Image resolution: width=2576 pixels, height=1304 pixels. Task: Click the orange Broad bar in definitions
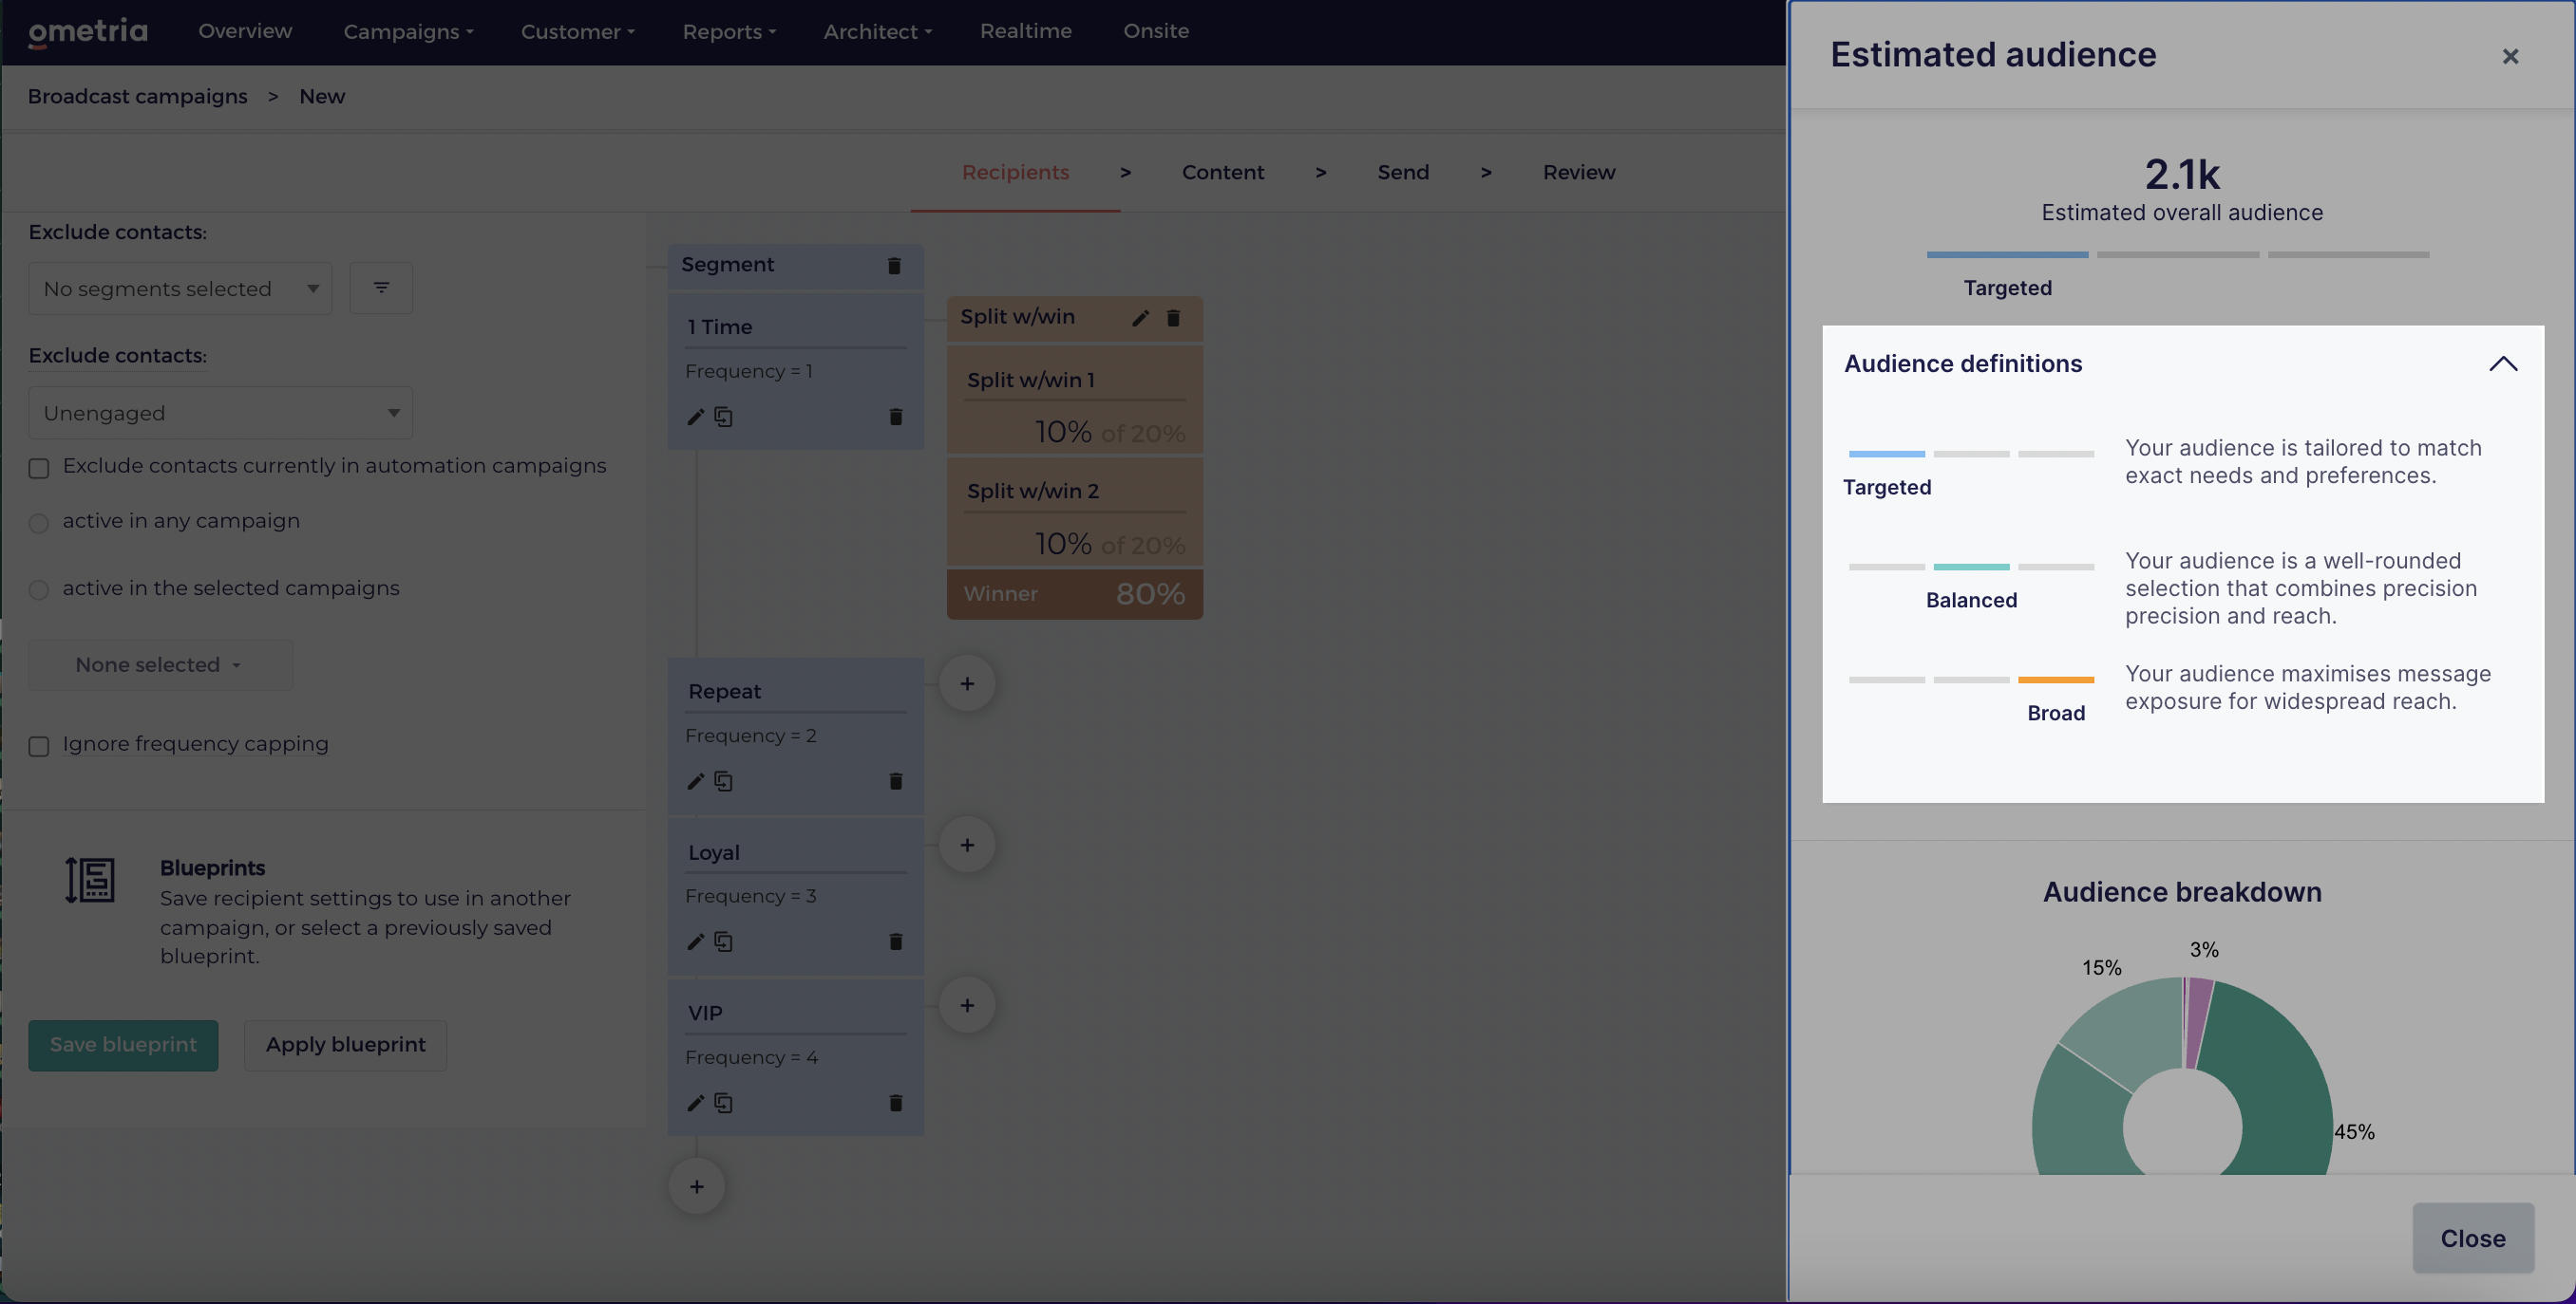(2055, 680)
